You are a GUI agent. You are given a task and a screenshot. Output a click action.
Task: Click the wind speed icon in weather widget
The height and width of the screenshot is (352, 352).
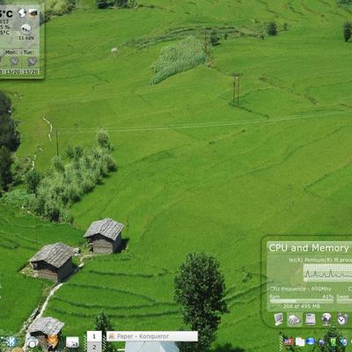(x=26, y=29)
